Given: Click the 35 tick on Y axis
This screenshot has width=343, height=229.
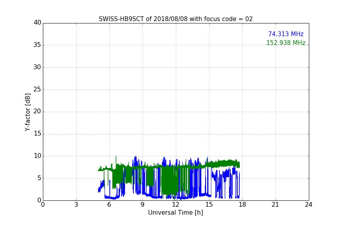Looking at the screenshot, I should tap(37, 45).
